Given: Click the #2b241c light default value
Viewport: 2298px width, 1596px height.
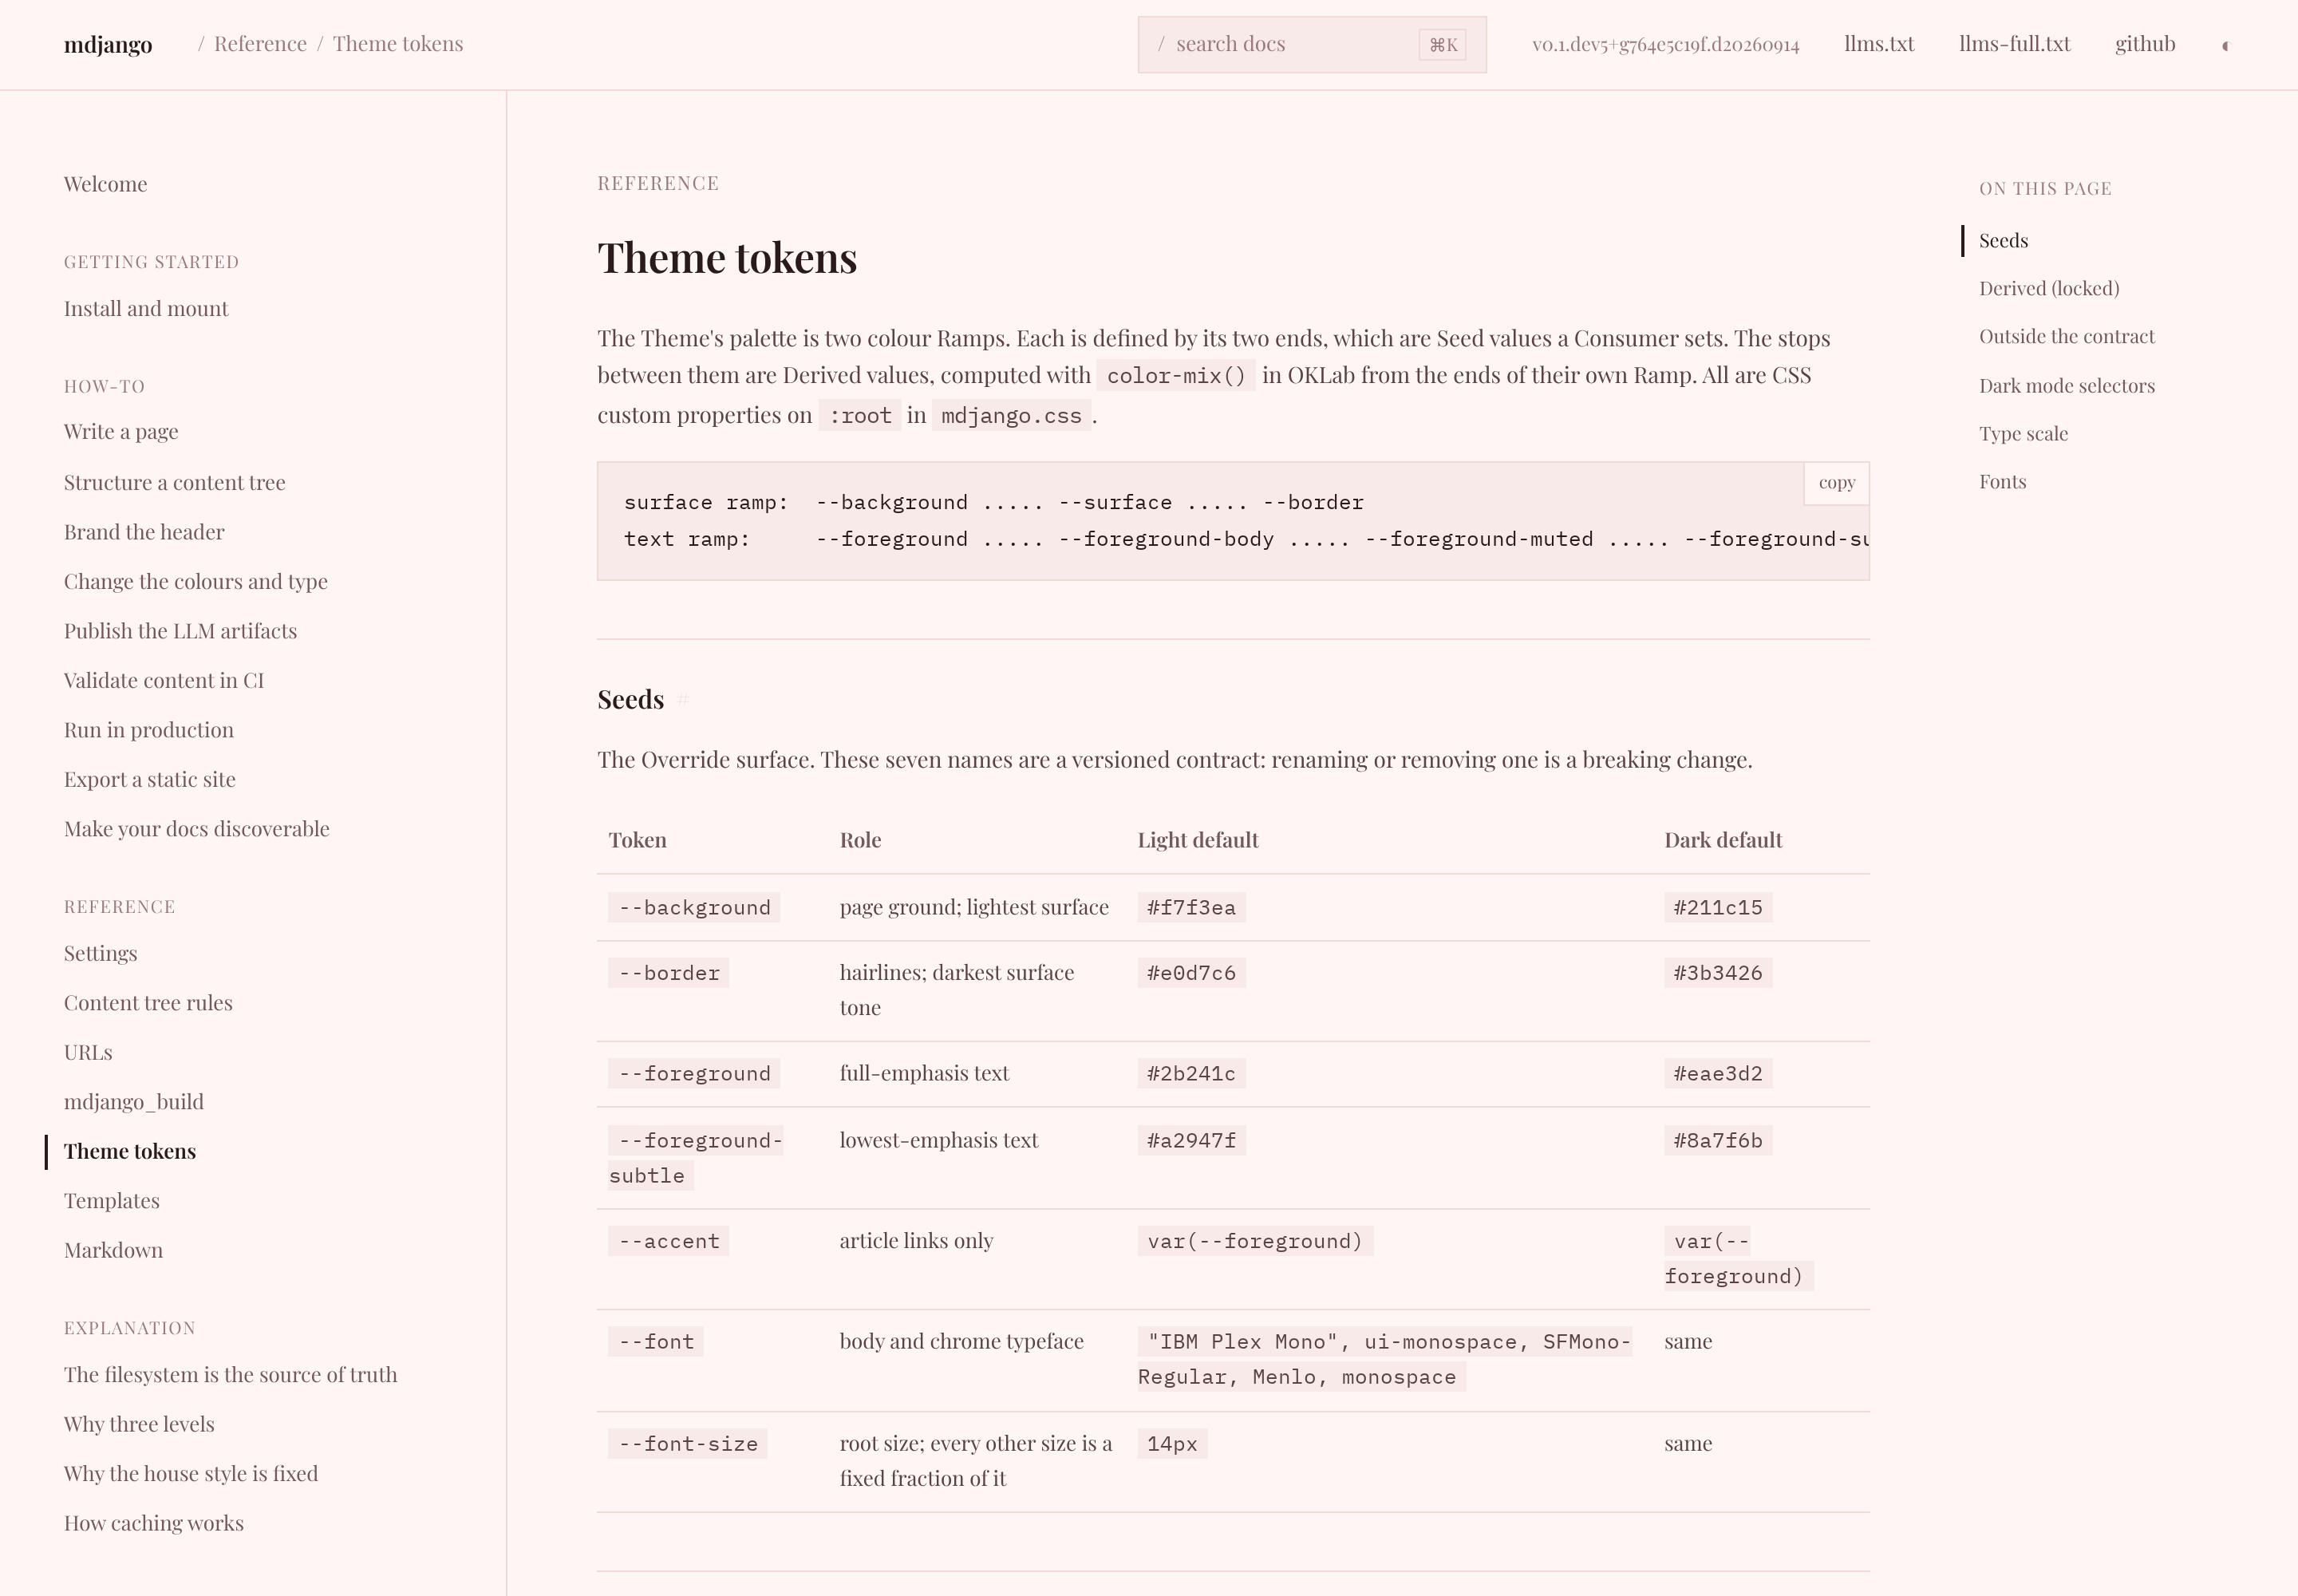Looking at the screenshot, I should (x=1191, y=1073).
